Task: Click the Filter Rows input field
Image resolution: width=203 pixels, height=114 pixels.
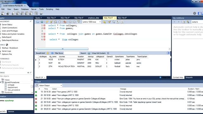Action: (x=72, y=53)
